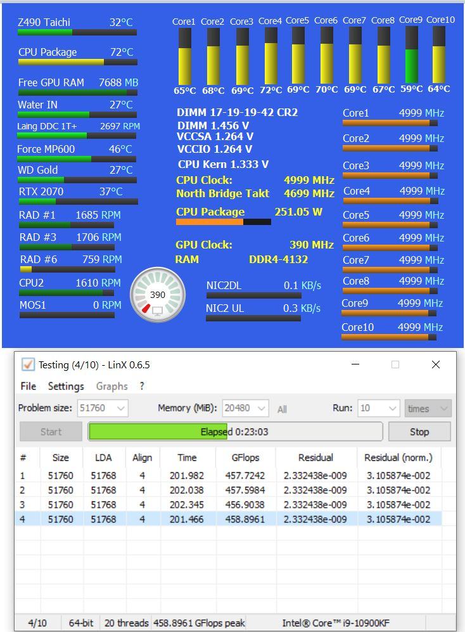This screenshot has width=465, height=632.
Task: Click the GFlops column header
Action: click(x=245, y=458)
